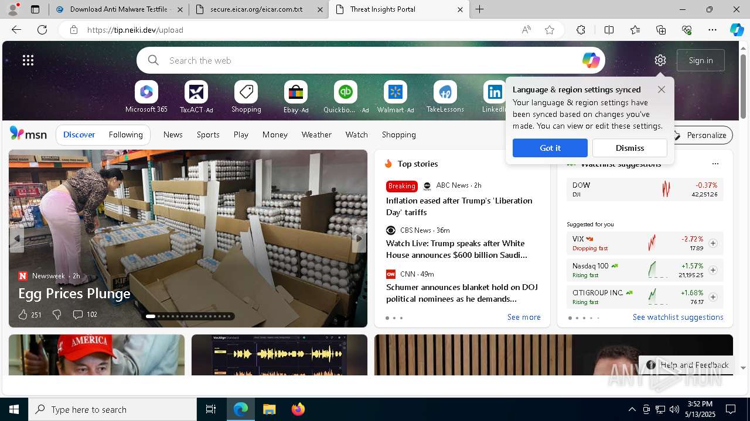Open comments on Egg Prices Plunge
750x421 pixels.
tap(84, 315)
